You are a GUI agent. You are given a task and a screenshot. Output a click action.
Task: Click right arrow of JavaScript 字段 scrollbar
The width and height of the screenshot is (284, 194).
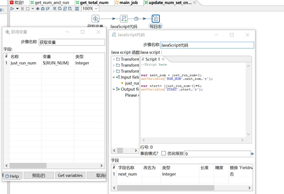[250, 188]
